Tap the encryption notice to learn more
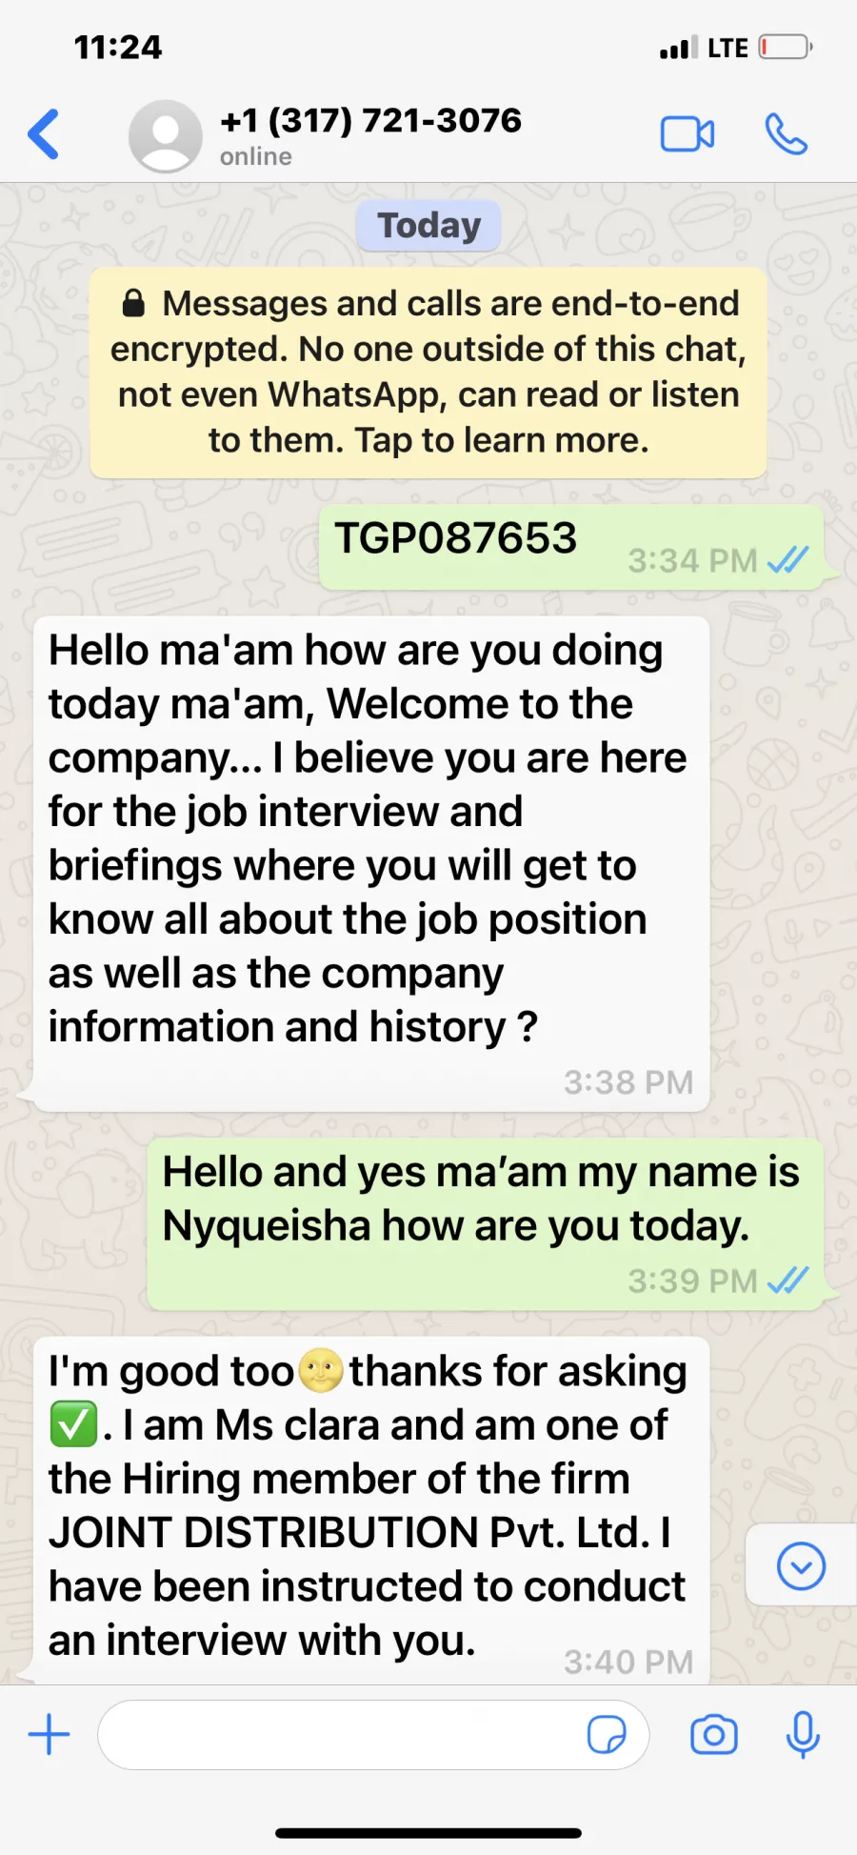Viewport: 857px width, 1855px height. coord(428,373)
